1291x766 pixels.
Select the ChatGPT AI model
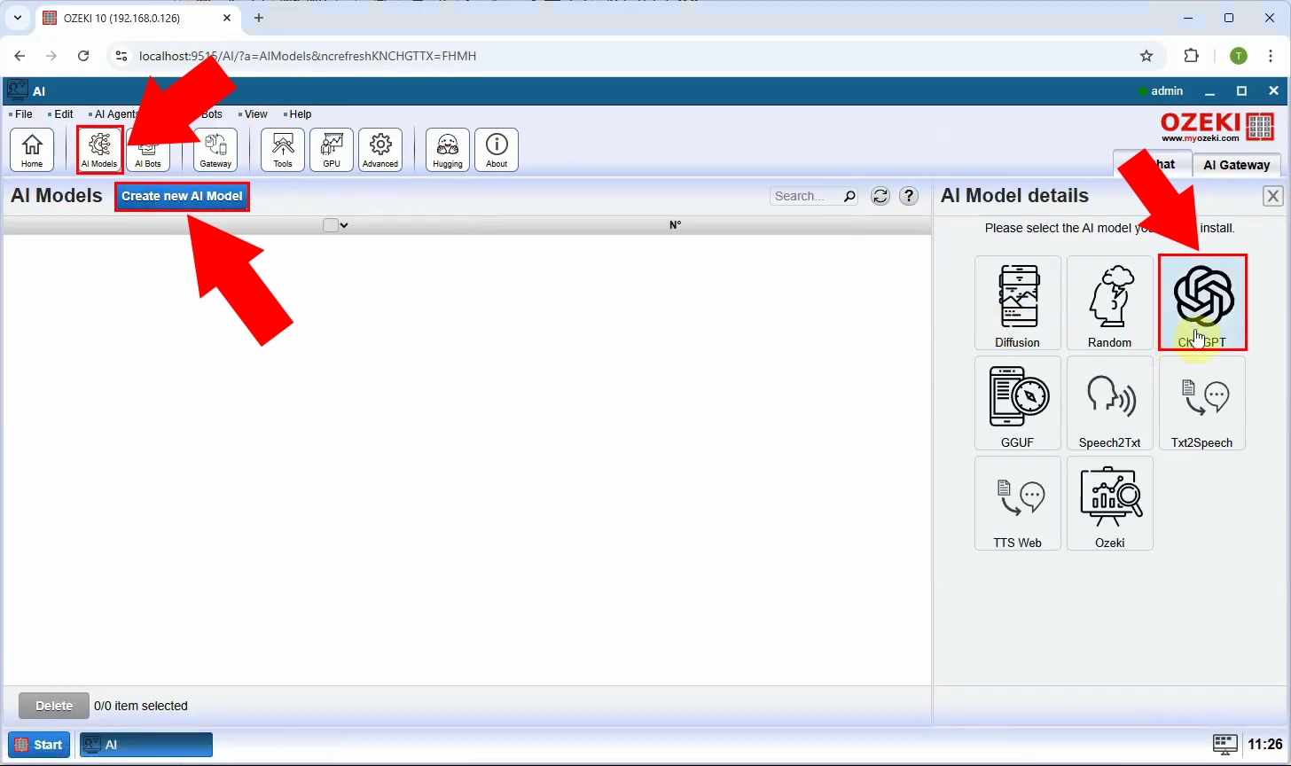(1202, 302)
